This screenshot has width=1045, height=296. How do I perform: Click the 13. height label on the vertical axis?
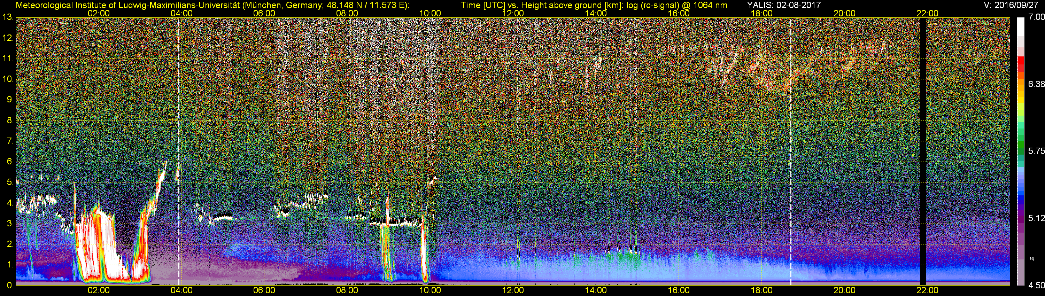(x=8, y=17)
